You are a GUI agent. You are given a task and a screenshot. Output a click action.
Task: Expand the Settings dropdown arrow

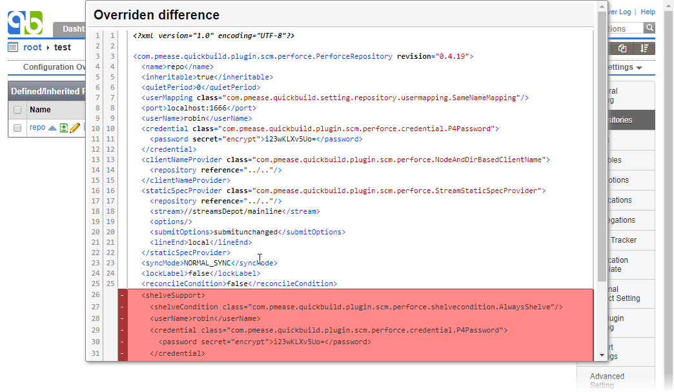coord(639,68)
